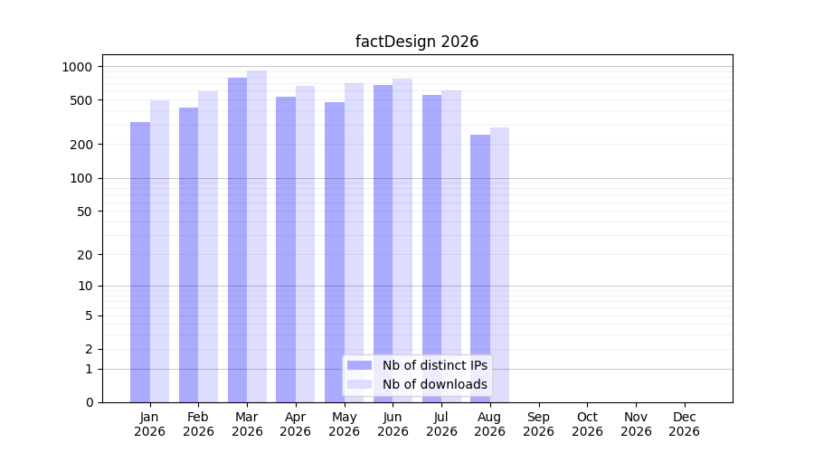
Task: Click the factDesign 2026 chart title
Action: tap(417, 42)
